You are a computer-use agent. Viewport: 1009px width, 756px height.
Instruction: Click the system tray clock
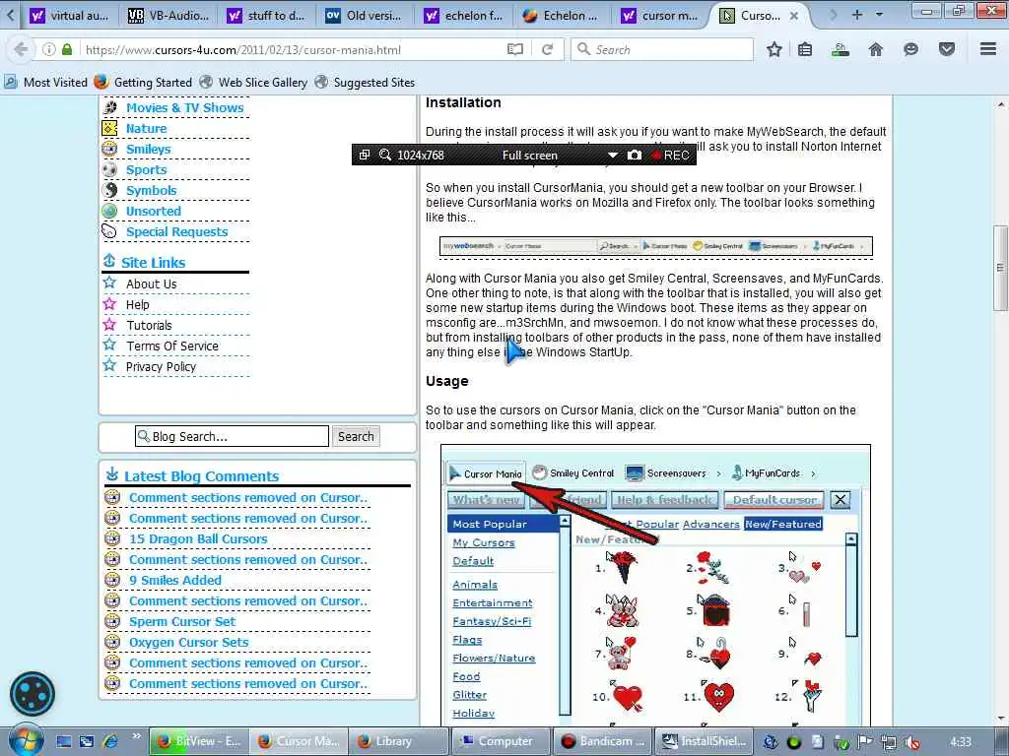coord(961,742)
